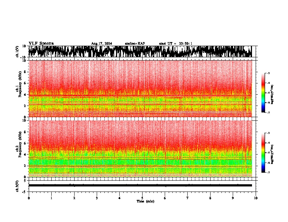Click time axis tick label "5"
This screenshot has height=222, width=288.
[142, 198]
